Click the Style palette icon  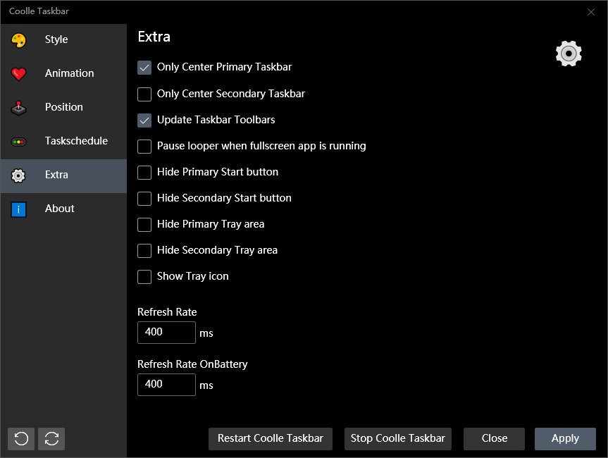[19, 40]
